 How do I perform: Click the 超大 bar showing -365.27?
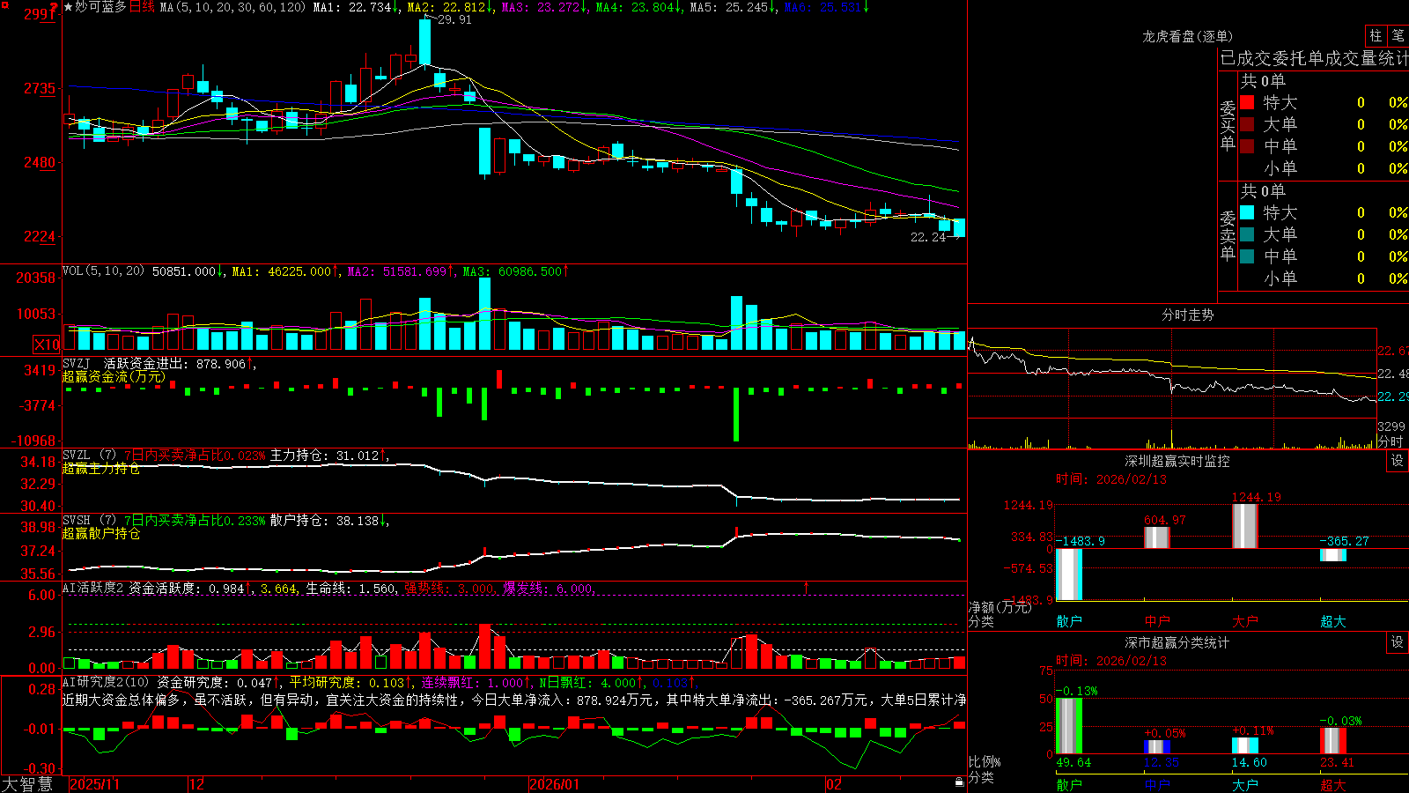click(1333, 555)
